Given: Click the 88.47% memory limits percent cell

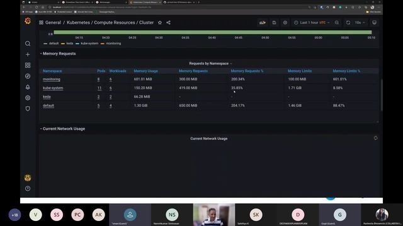Looking at the screenshot, I should pos(339,105).
